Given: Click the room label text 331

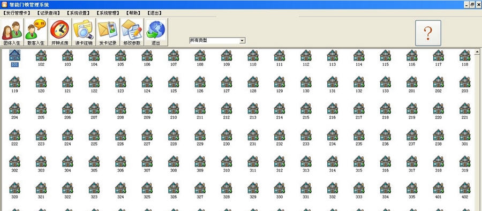Looking at the screenshot, I should tap(306, 197).
